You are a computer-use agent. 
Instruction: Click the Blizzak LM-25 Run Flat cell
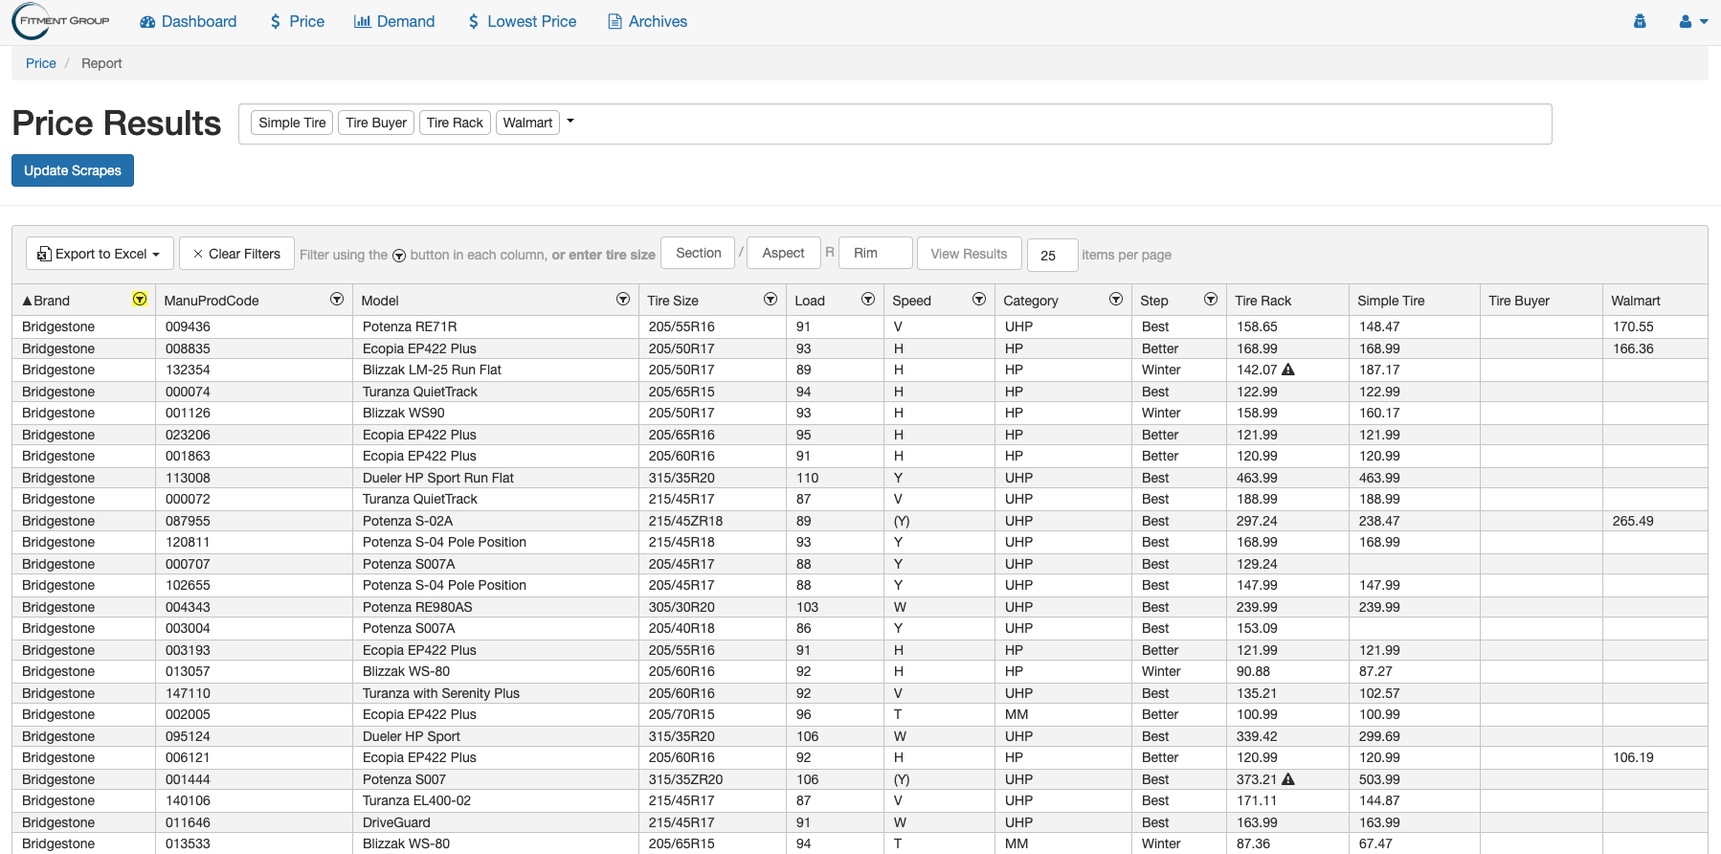tap(432, 370)
